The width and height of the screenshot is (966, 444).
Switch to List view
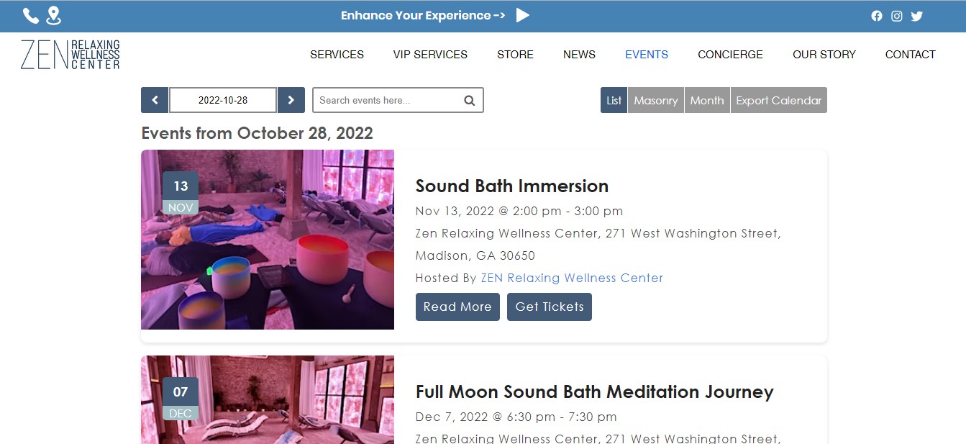point(614,100)
